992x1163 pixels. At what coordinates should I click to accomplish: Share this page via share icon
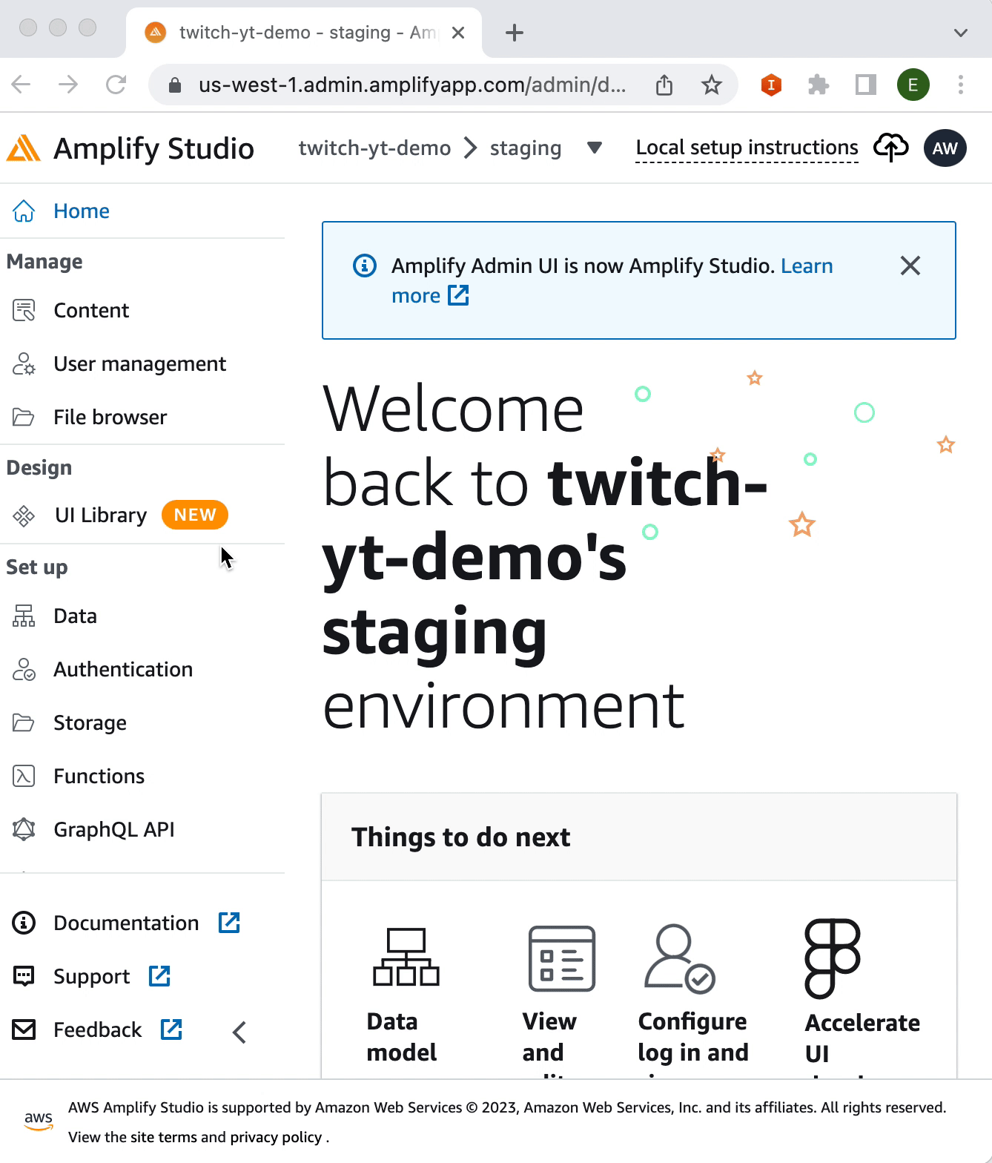[664, 85]
